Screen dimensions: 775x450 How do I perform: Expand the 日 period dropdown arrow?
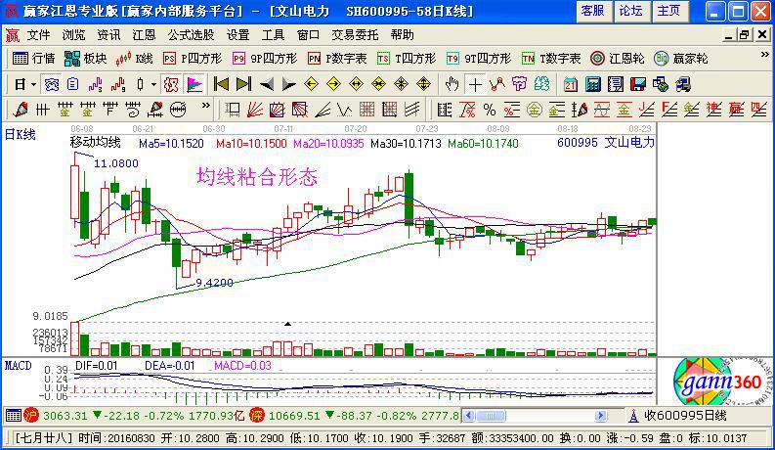pos(32,84)
